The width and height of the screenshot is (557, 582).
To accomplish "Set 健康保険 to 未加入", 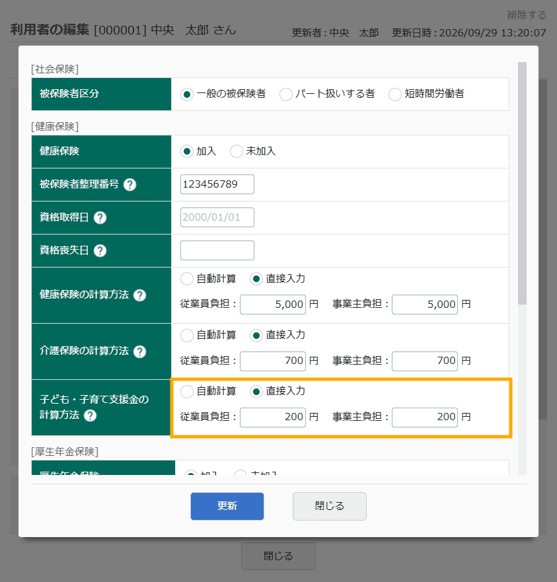I will pos(236,151).
